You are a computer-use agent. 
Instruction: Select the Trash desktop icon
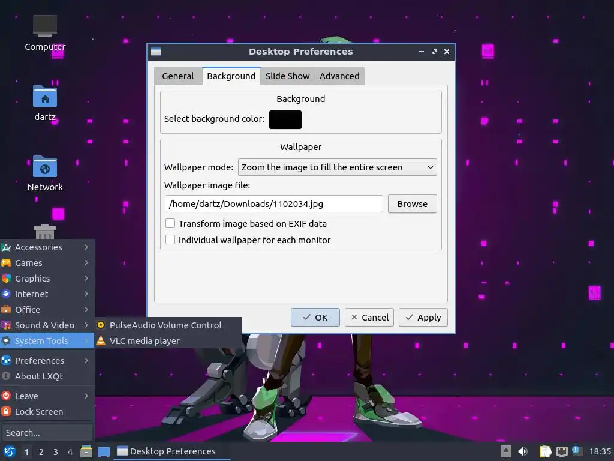pyautogui.click(x=45, y=232)
